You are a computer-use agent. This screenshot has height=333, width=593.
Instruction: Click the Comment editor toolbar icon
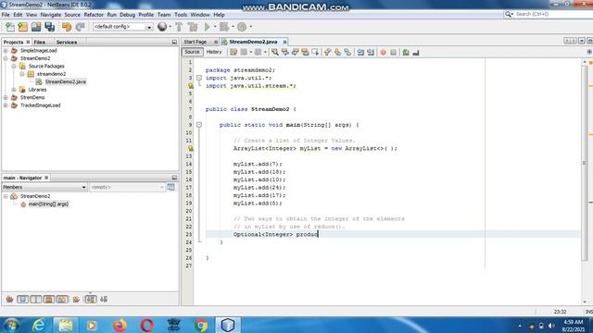click(x=406, y=52)
